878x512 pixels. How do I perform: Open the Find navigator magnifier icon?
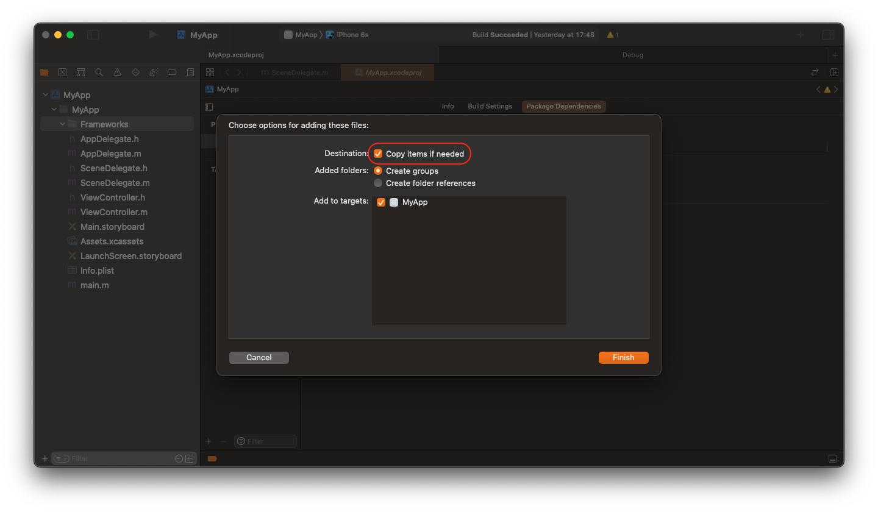click(99, 73)
